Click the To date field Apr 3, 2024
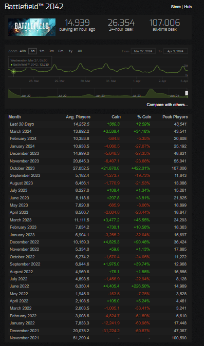Screen dimensions: 204x346 pyautogui.click(x=176, y=51)
